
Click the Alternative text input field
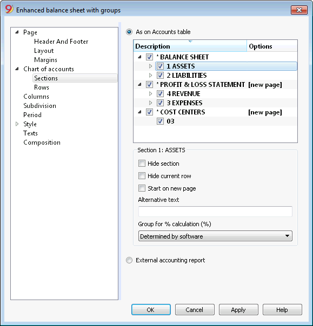click(215, 212)
